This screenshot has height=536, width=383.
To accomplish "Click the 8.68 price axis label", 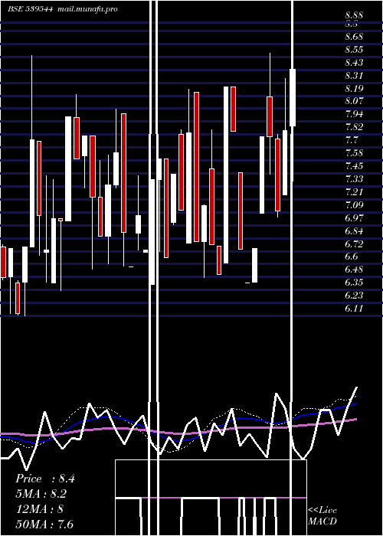I will (x=354, y=36).
